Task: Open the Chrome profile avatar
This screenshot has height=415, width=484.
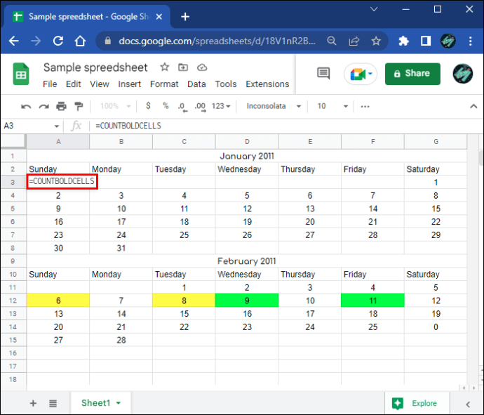Action: pyautogui.click(x=448, y=41)
